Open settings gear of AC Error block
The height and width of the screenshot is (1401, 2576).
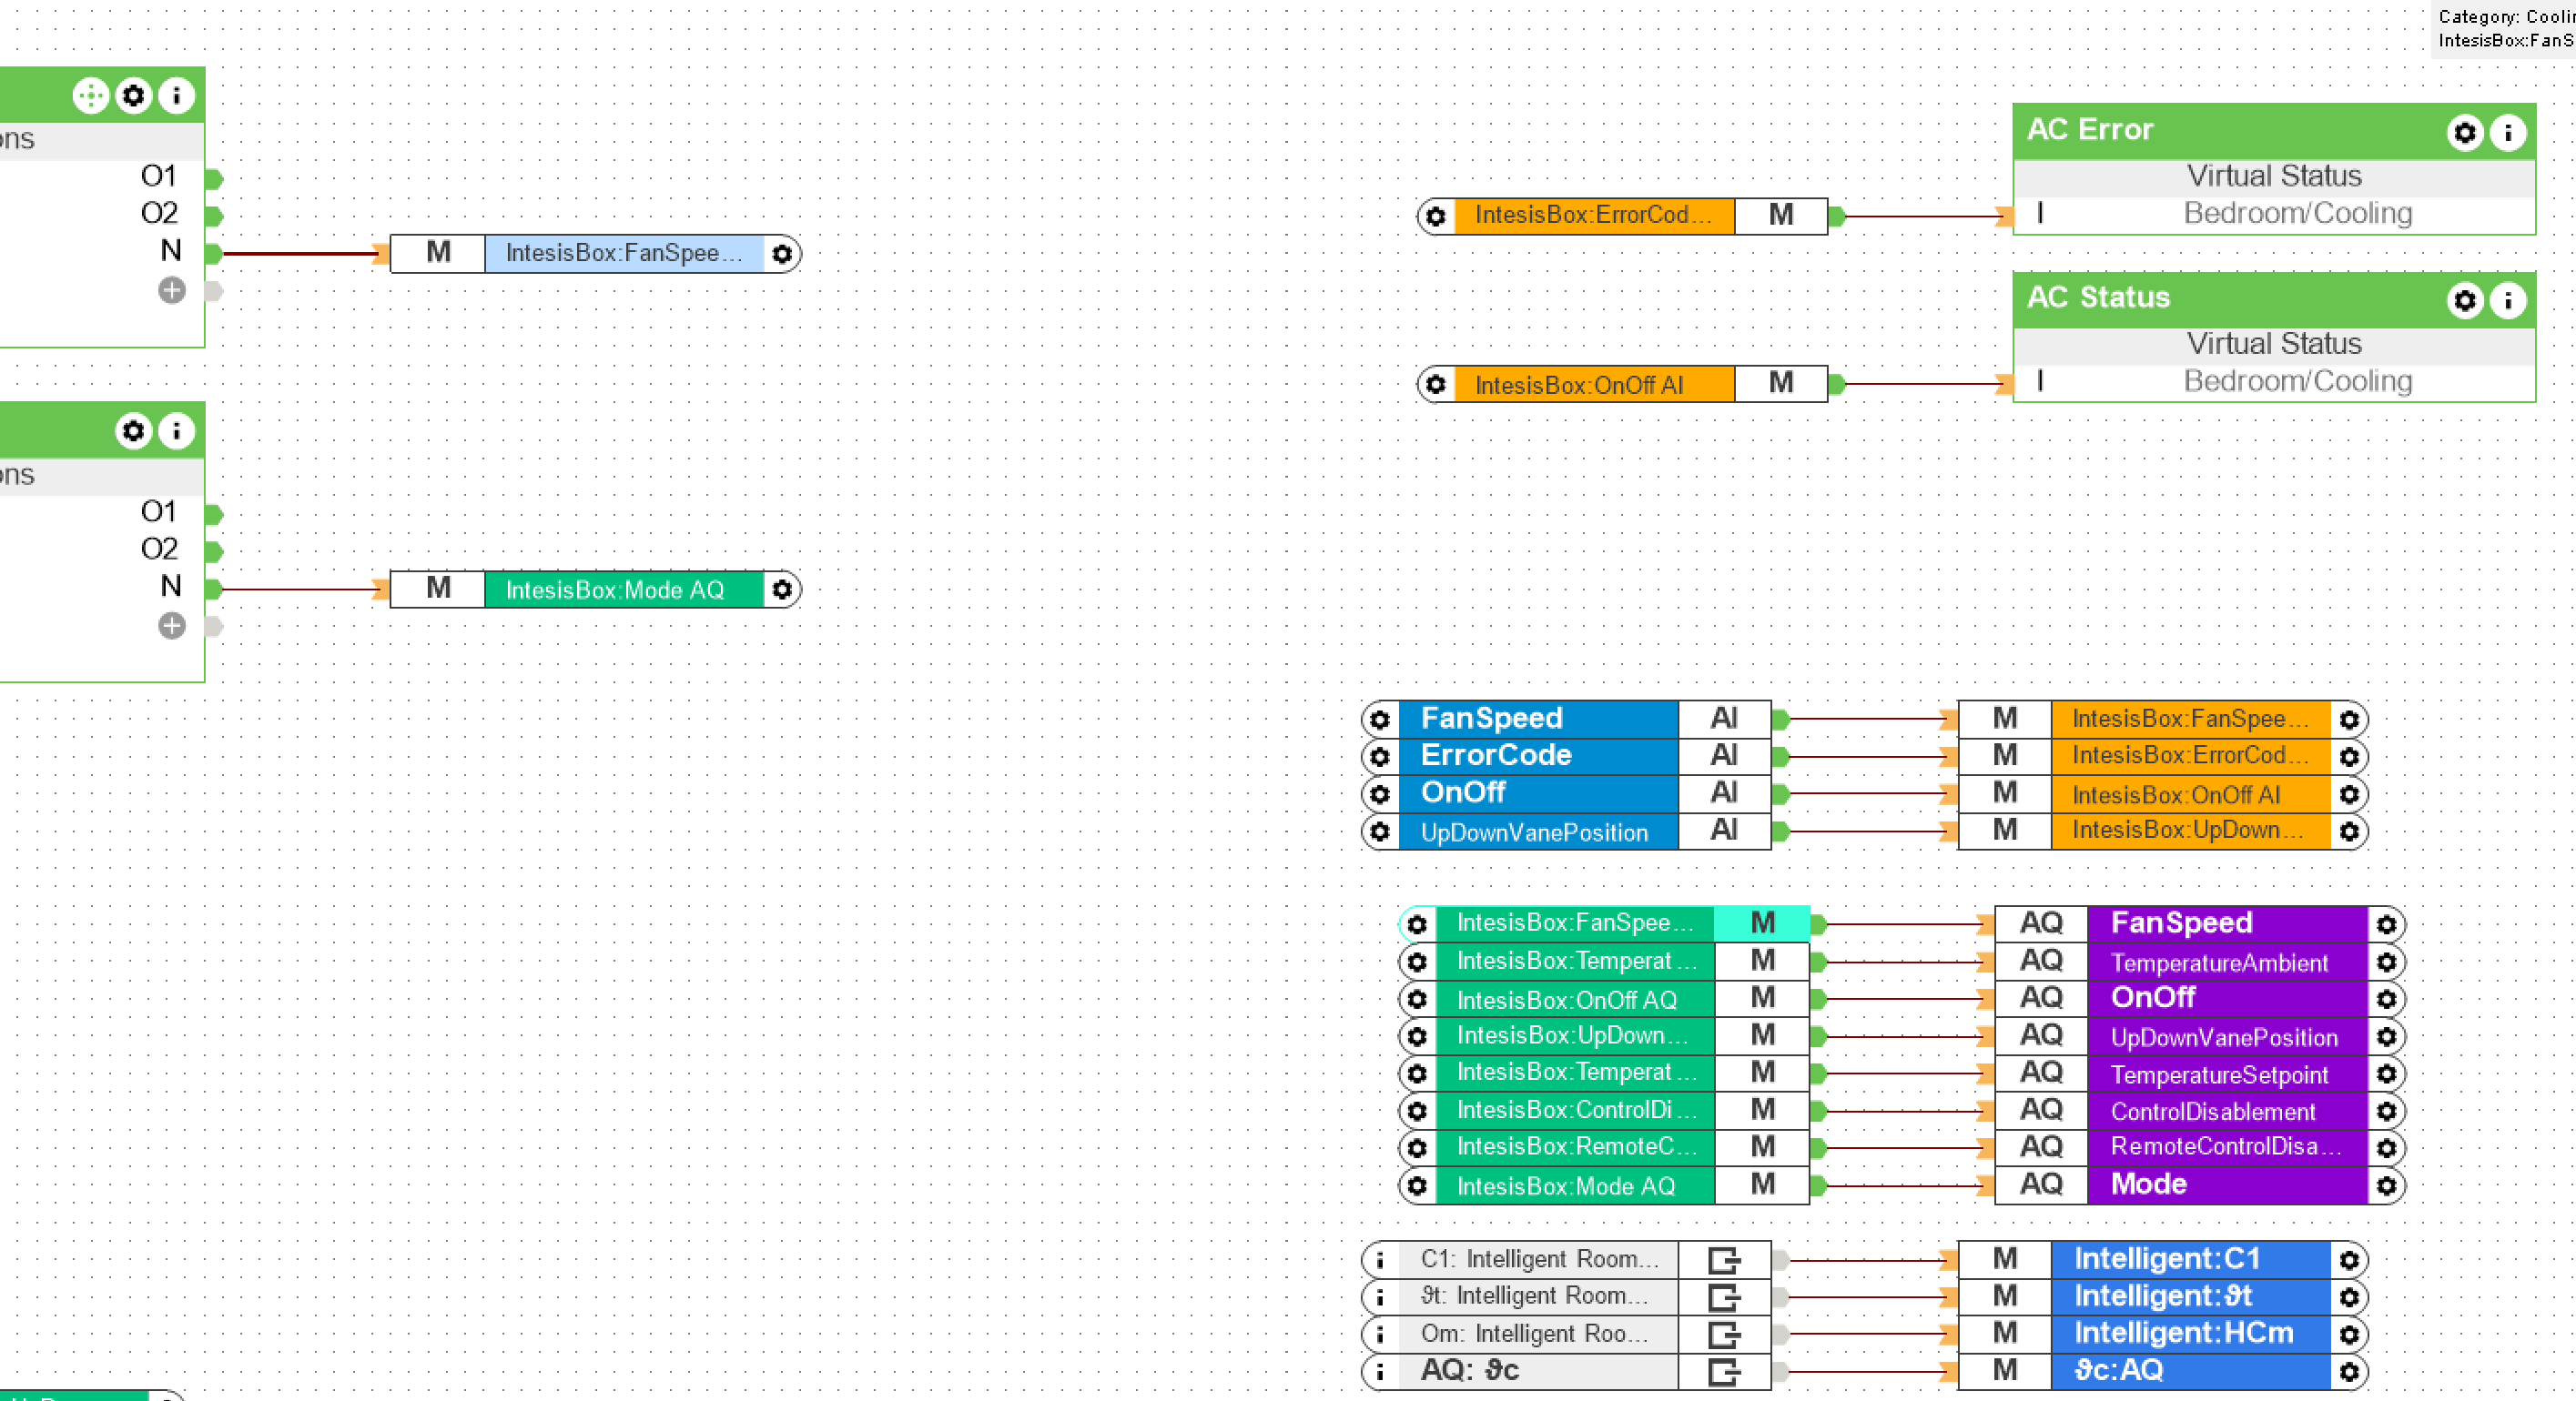2464,133
